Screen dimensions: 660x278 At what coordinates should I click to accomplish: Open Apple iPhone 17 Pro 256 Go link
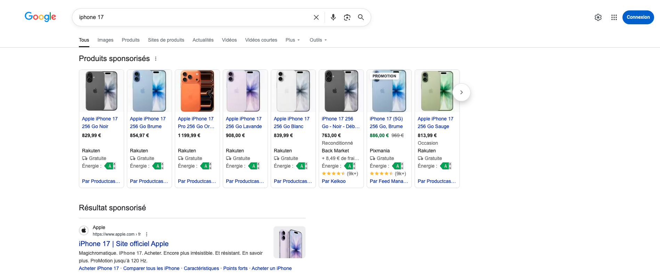(196, 123)
